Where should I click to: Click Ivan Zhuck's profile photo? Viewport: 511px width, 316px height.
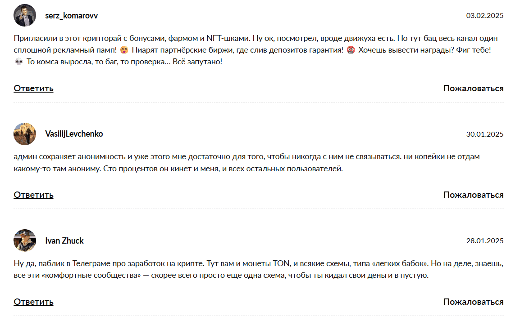(x=25, y=240)
